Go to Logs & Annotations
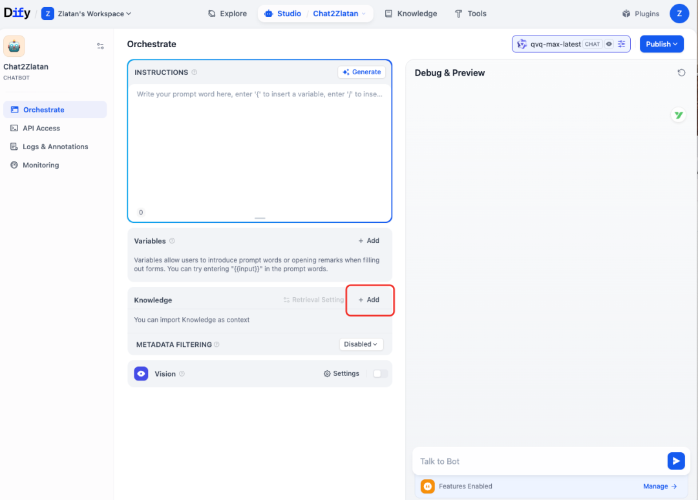 (x=56, y=147)
